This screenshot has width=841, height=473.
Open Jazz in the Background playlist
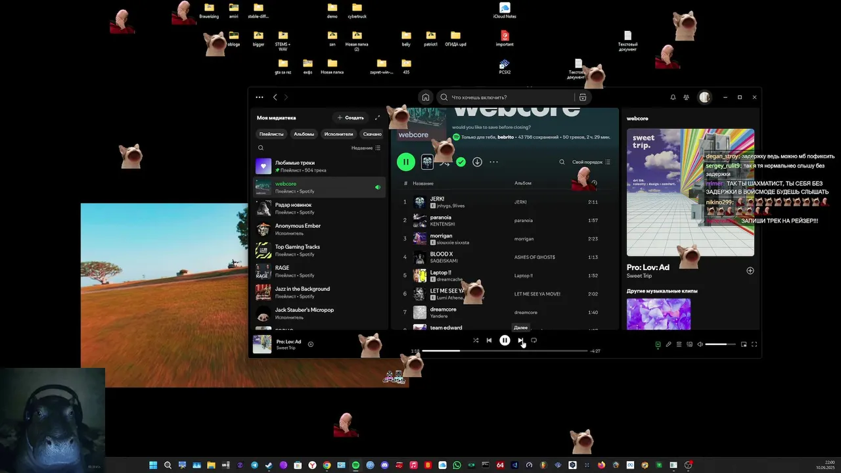click(x=320, y=292)
